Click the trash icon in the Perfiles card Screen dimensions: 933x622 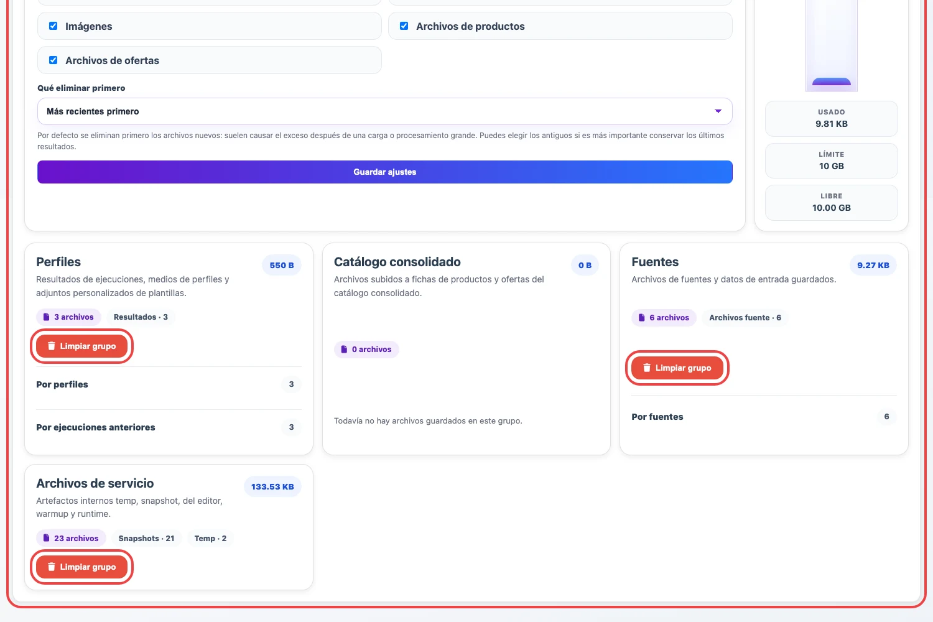pos(52,346)
